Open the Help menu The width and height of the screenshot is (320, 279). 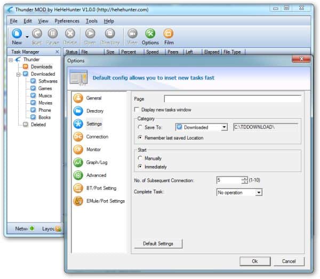click(109, 21)
